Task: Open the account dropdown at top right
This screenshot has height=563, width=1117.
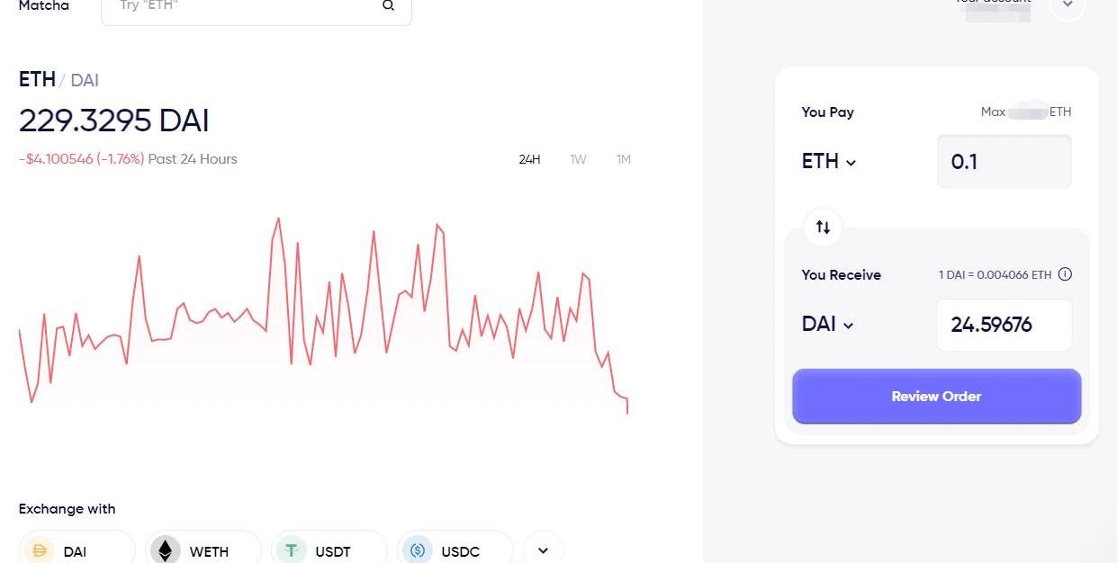Action: (1067, 5)
